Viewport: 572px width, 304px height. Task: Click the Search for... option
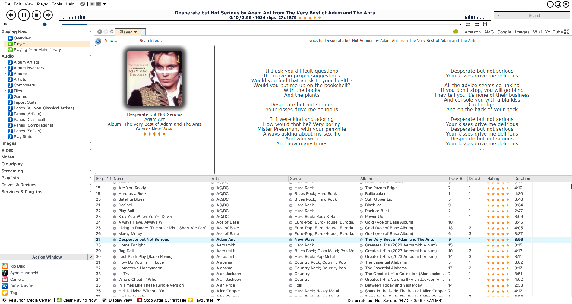click(x=150, y=41)
